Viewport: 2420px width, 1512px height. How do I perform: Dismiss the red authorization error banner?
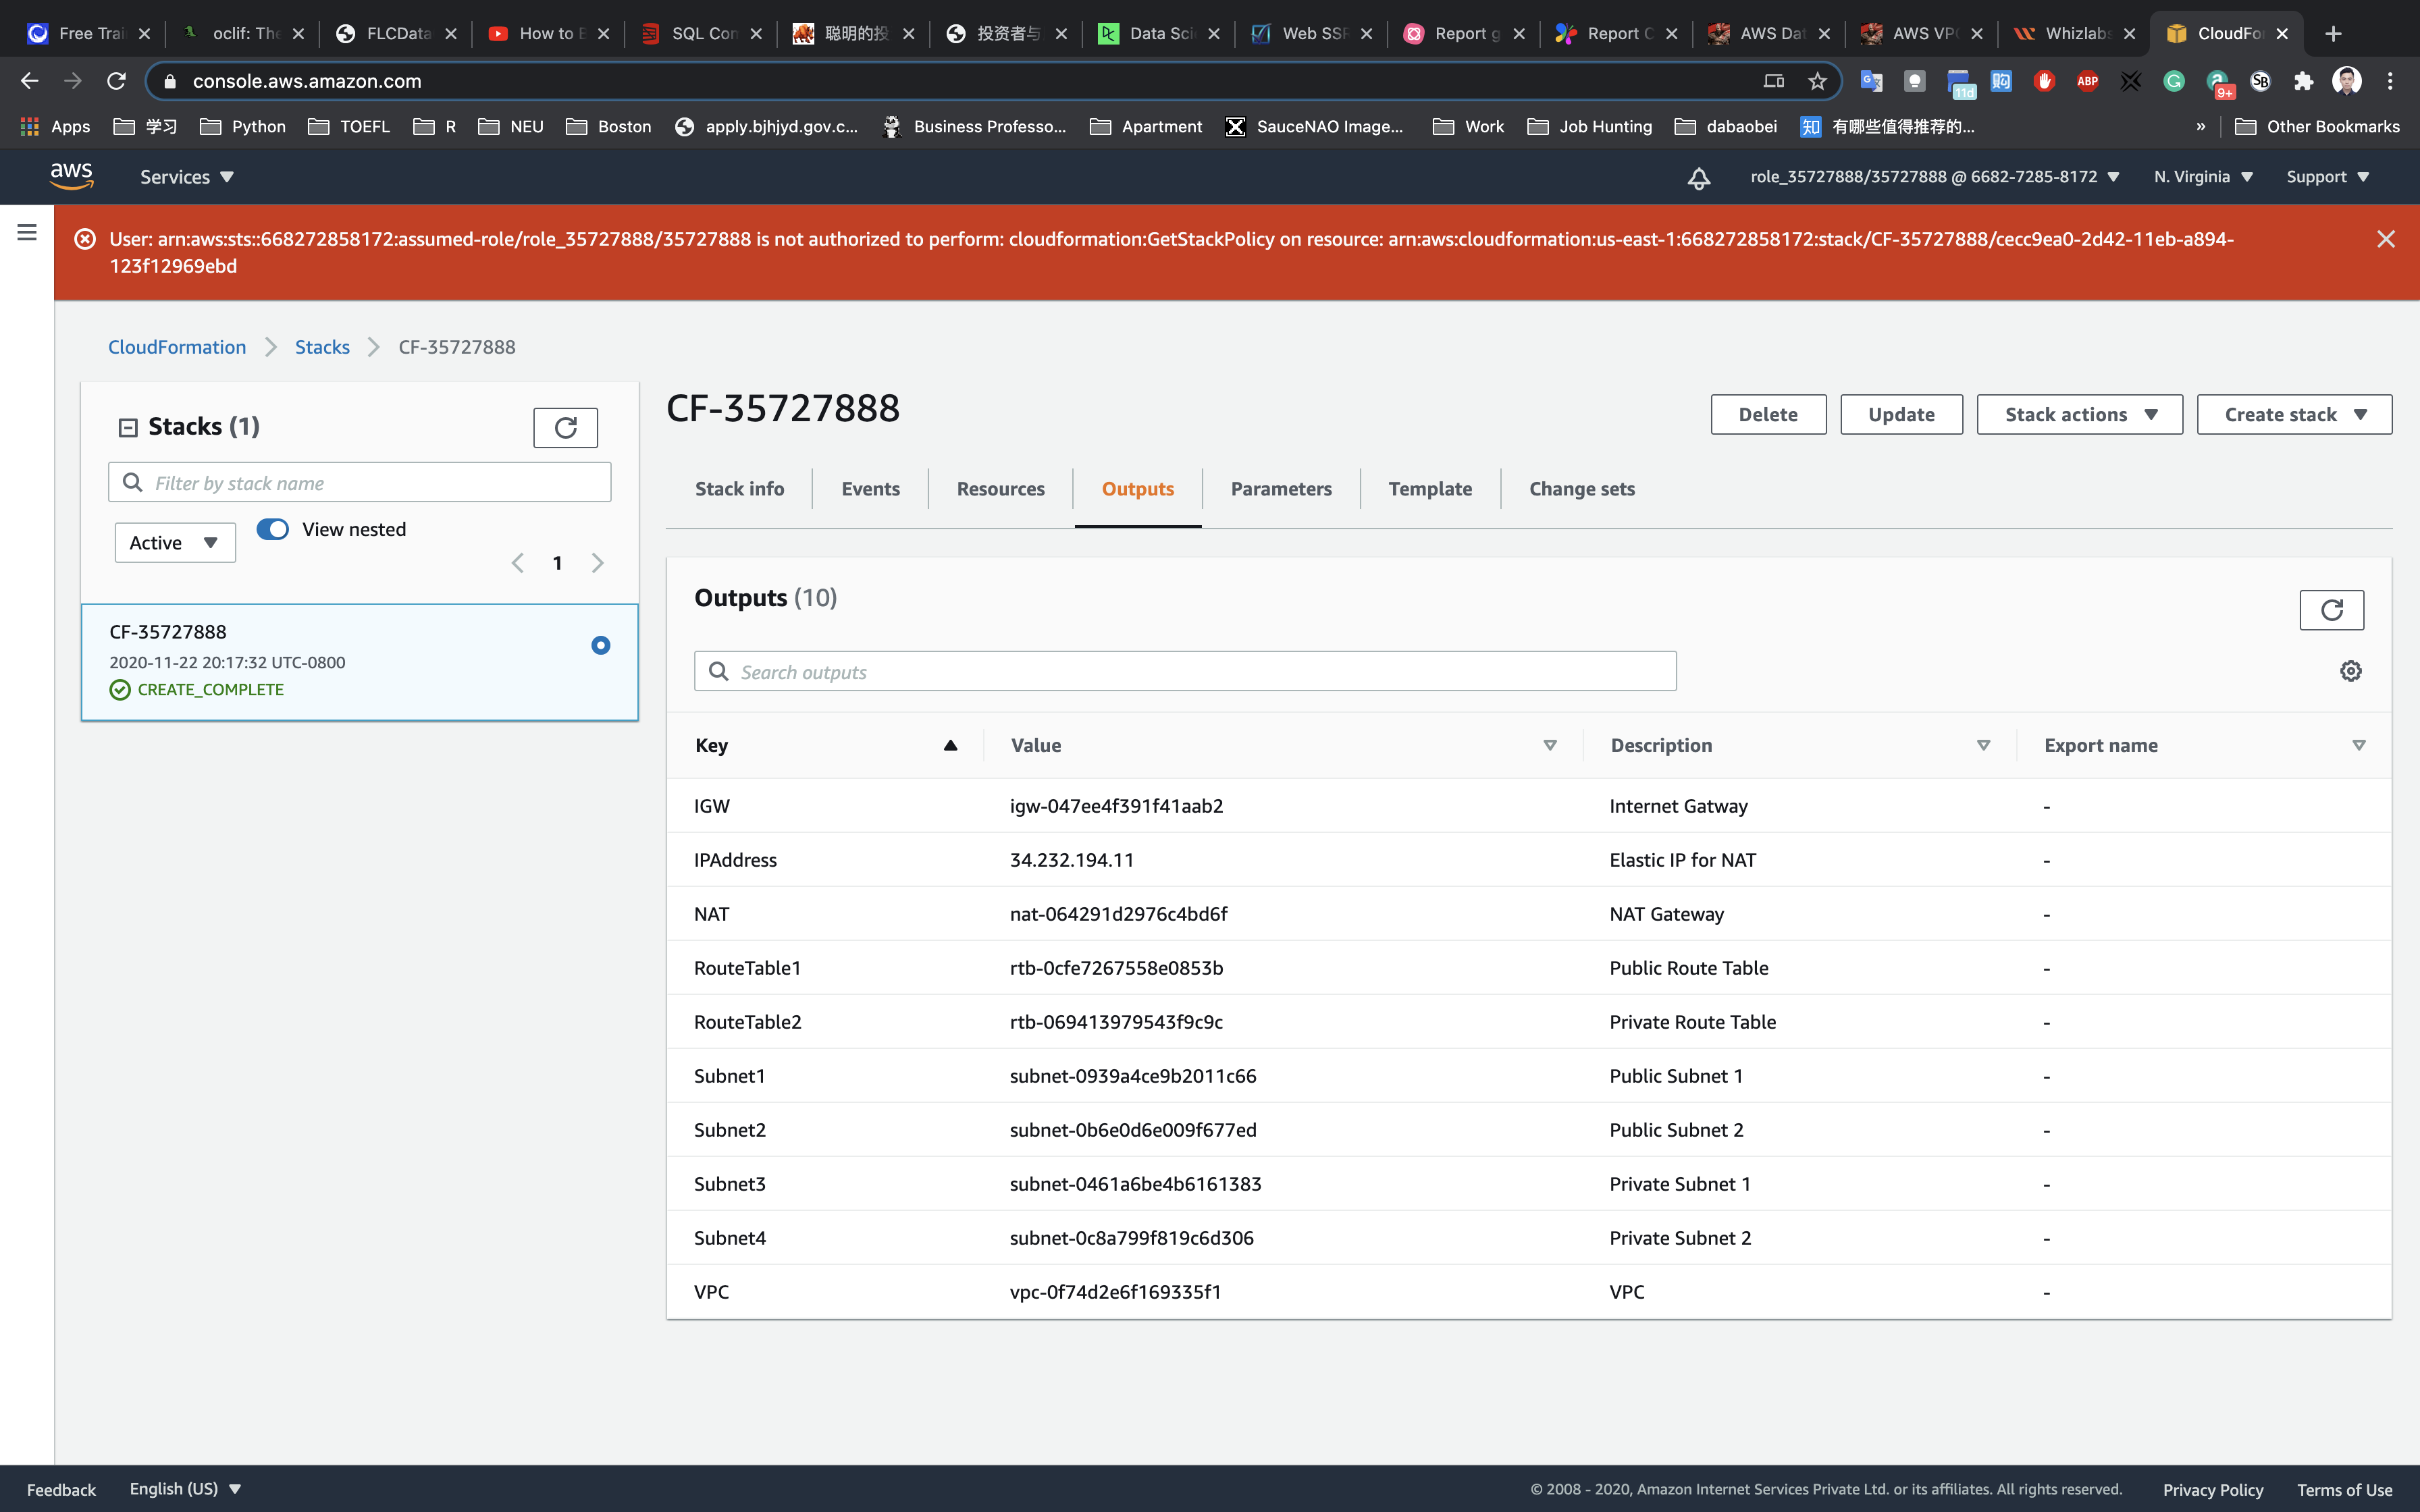pyautogui.click(x=2385, y=239)
